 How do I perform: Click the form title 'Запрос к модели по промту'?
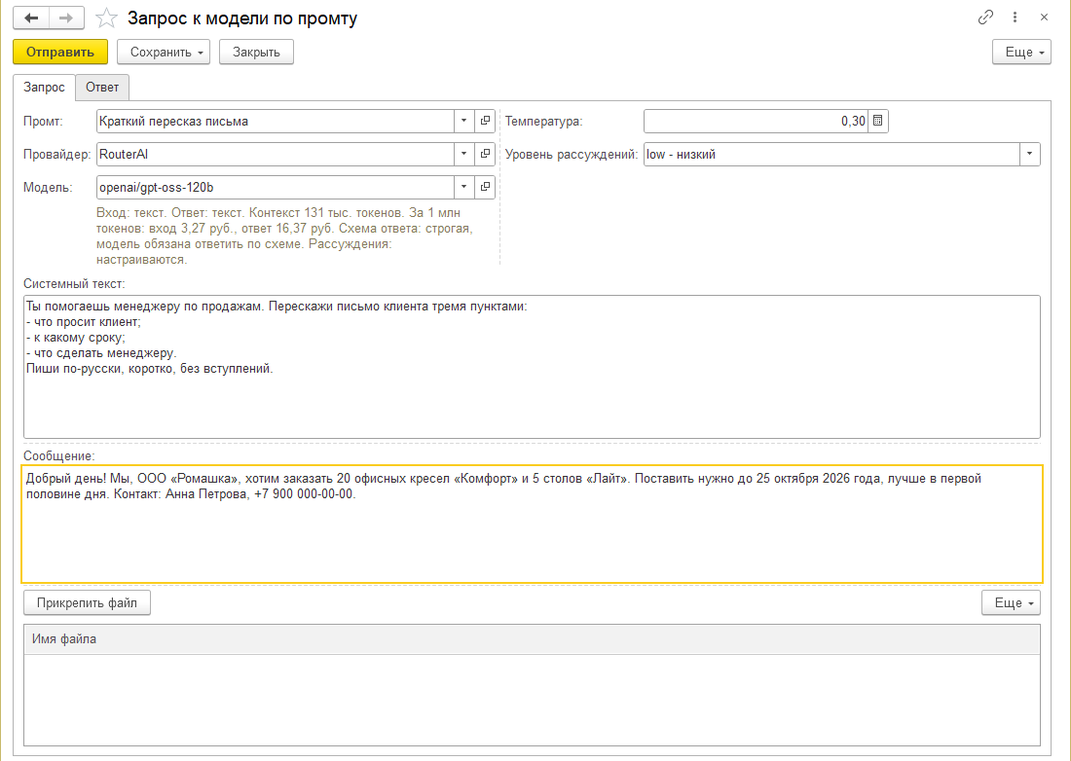[242, 18]
